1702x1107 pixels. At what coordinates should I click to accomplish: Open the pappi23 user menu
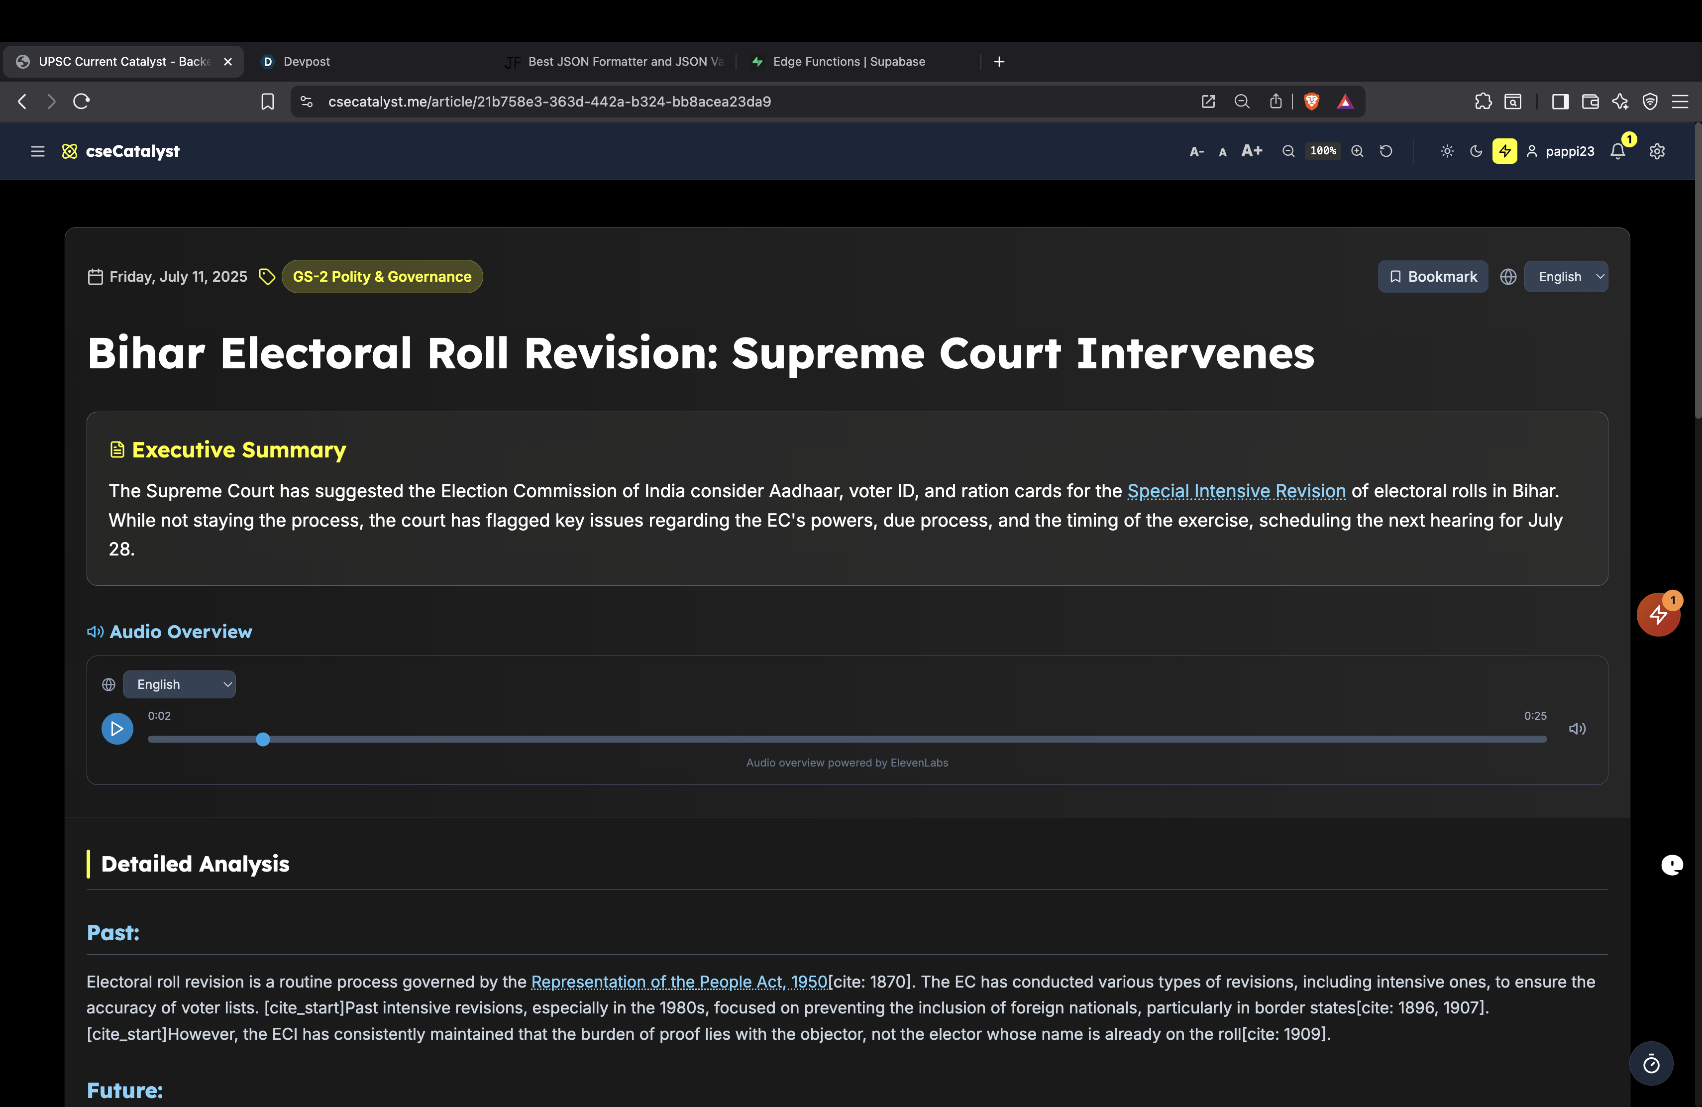[1560, 151]
